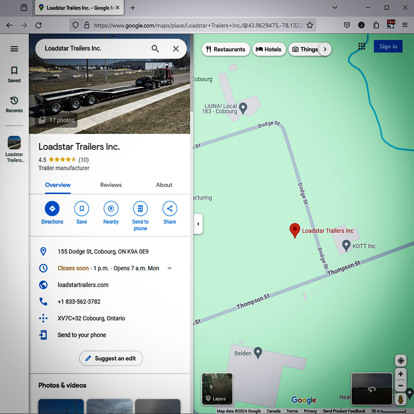Open Firefox tab list dropdown
Viewport: 414px width, 414px height.
coord(335,8)
